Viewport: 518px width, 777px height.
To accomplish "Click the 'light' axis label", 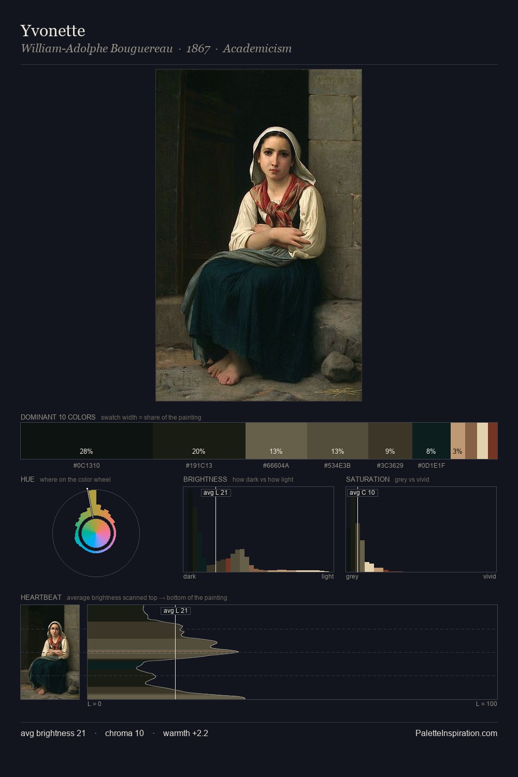I will (x=327, y=577).
